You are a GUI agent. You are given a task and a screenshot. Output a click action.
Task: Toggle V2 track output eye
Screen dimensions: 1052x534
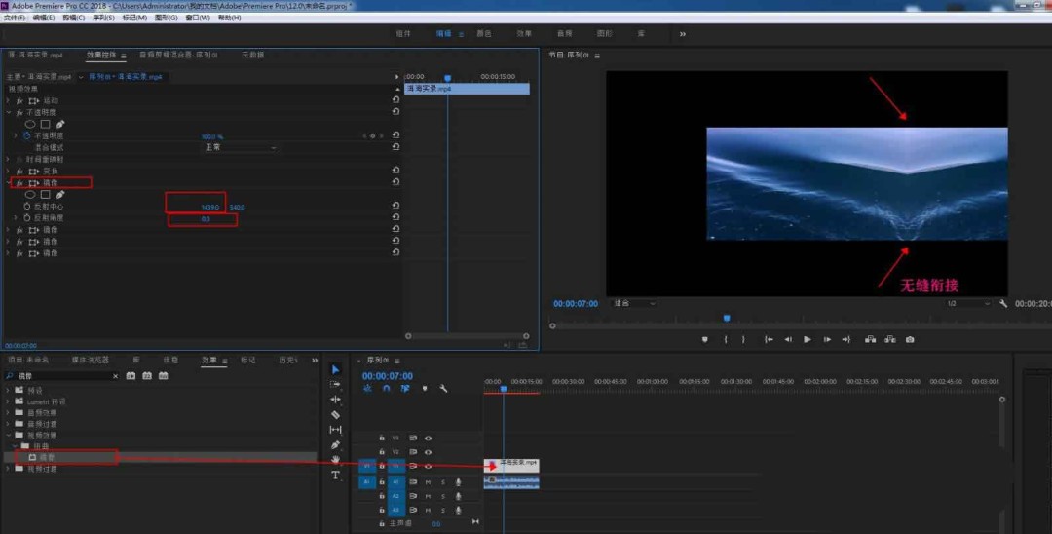428,452
